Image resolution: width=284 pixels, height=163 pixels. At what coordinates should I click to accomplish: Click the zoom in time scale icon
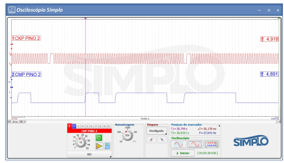coord(21,121)
